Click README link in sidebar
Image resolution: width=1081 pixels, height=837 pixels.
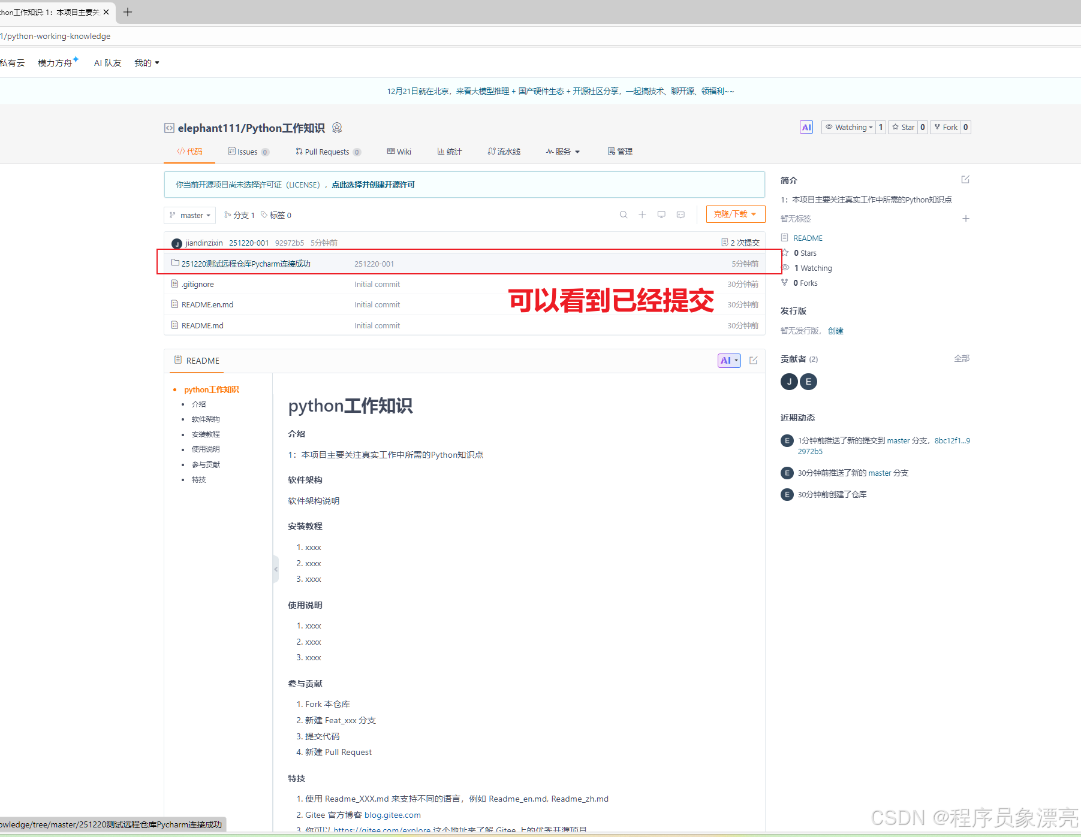[808, 238]
